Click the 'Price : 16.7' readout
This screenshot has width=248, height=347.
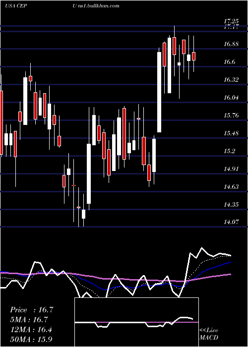click(x=32, y=310)
